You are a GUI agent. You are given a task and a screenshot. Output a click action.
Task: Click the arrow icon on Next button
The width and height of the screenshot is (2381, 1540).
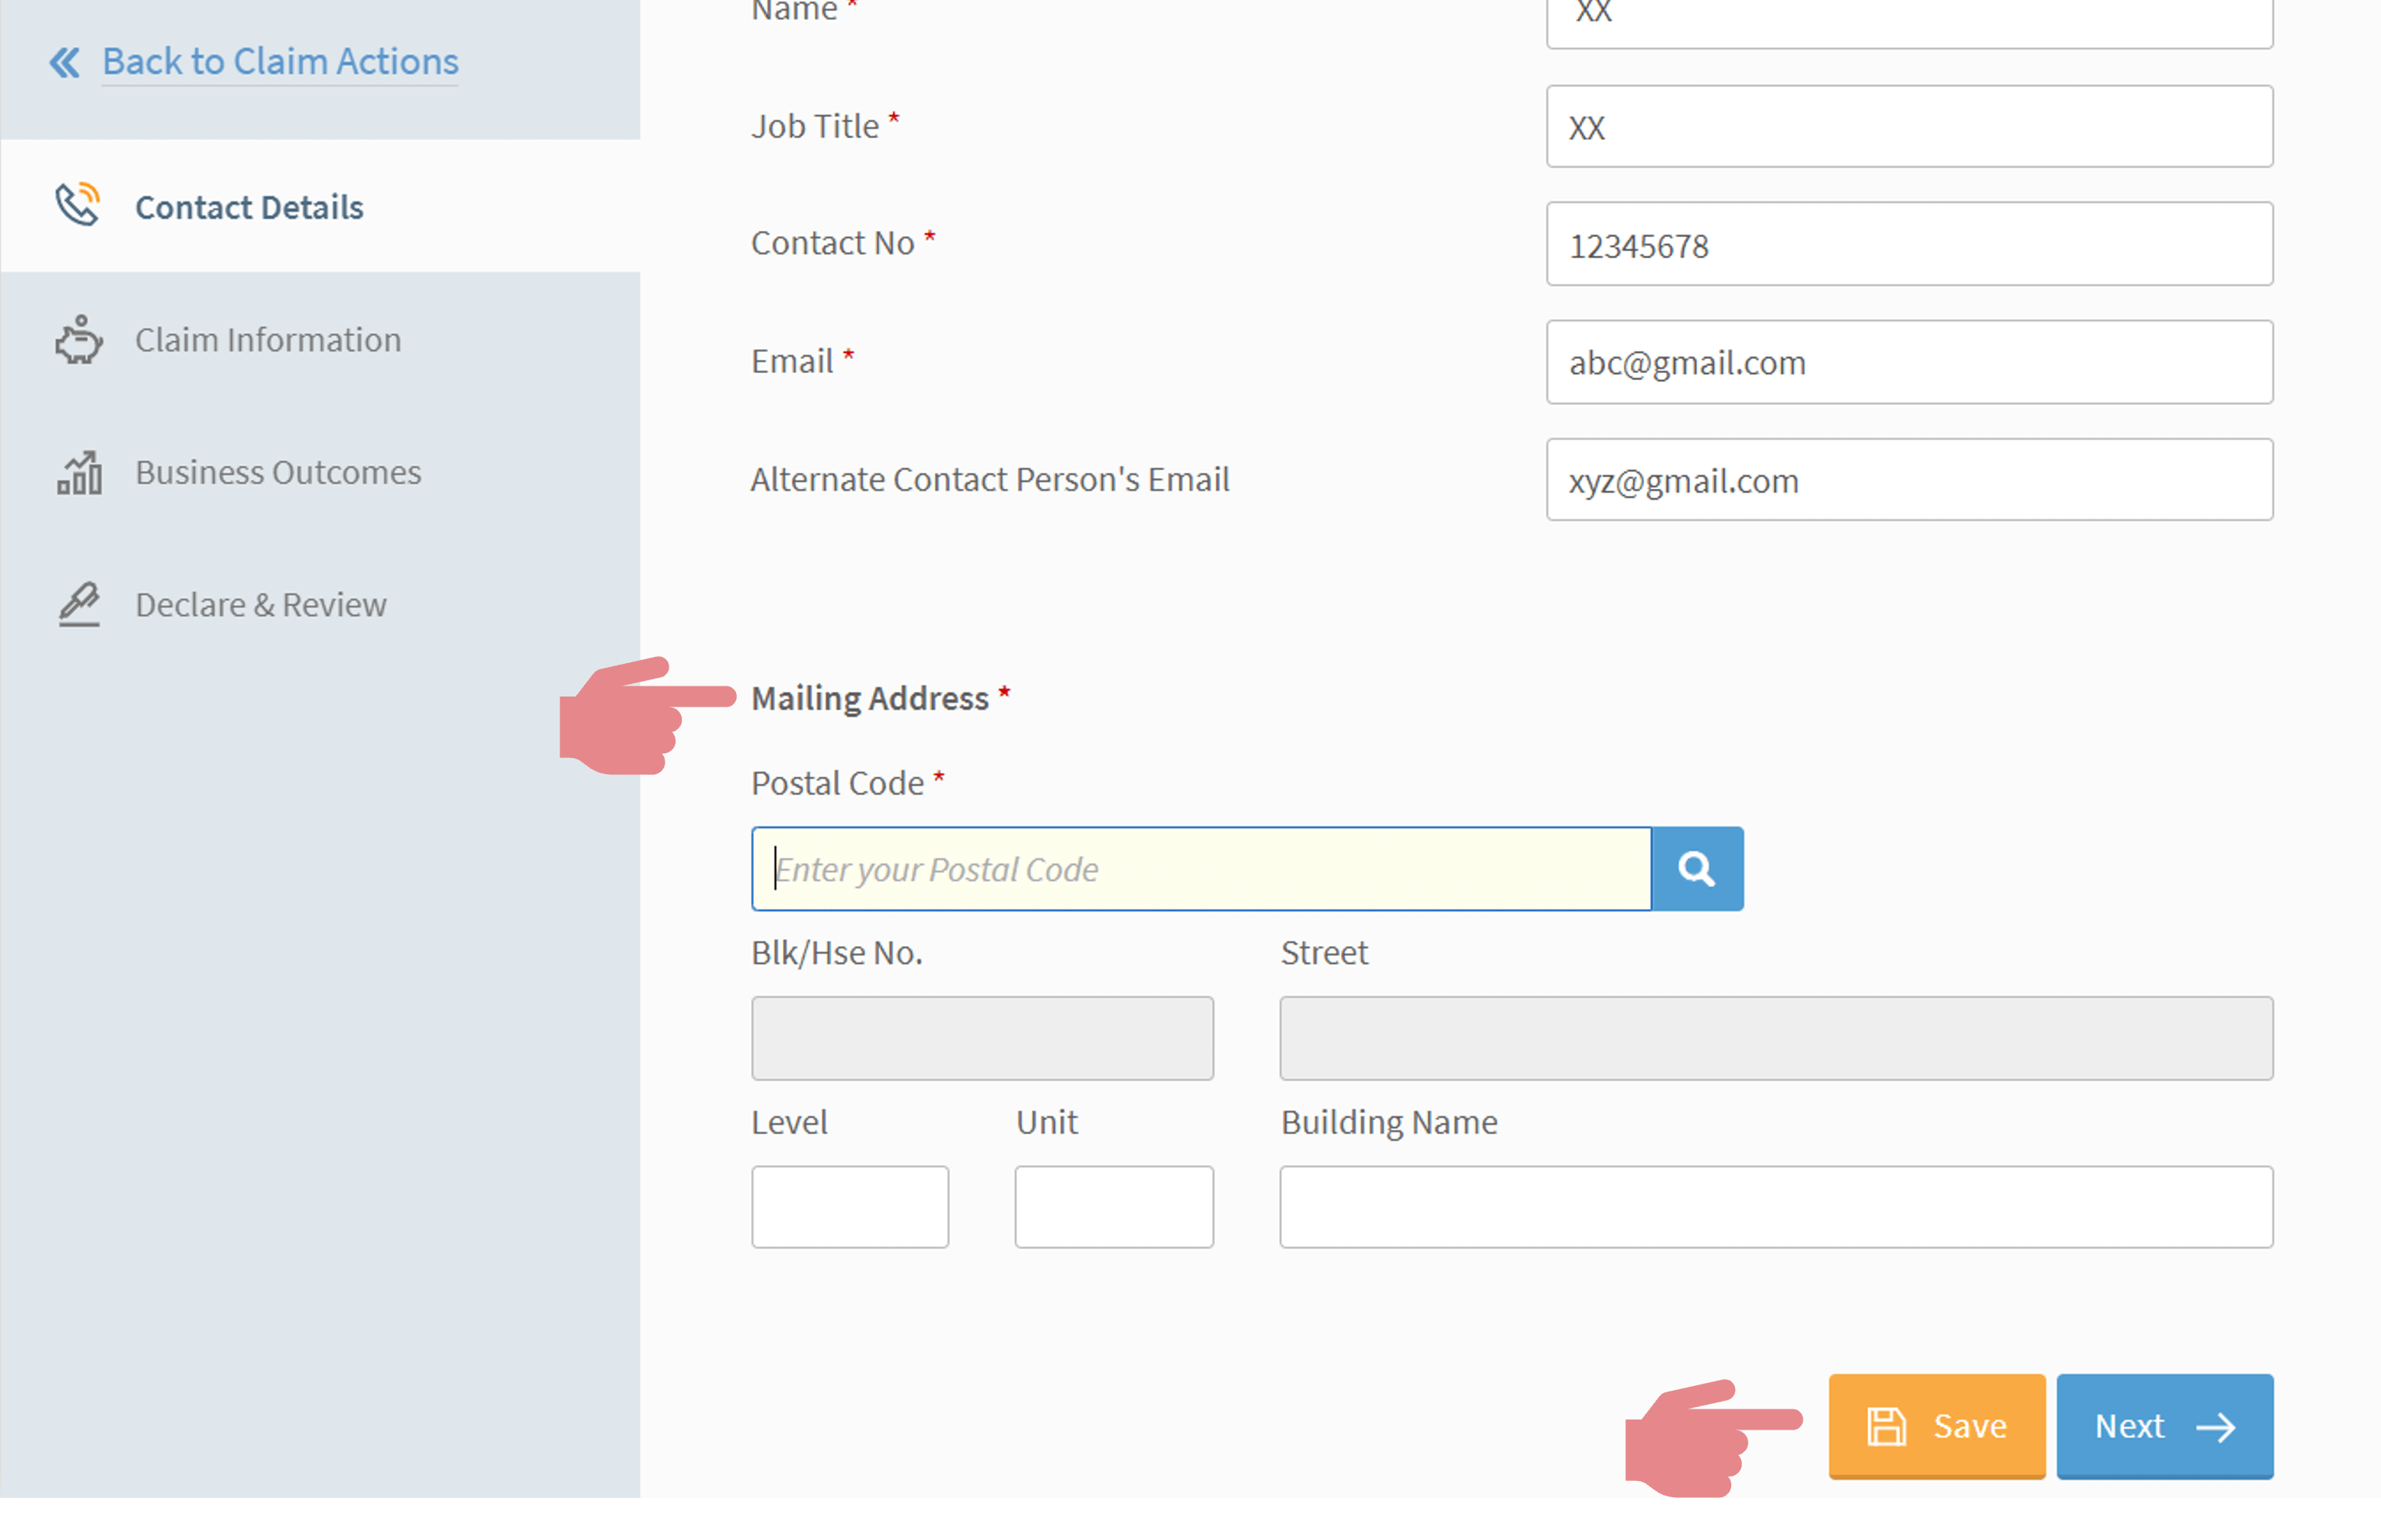[x=2215, y=1427]
